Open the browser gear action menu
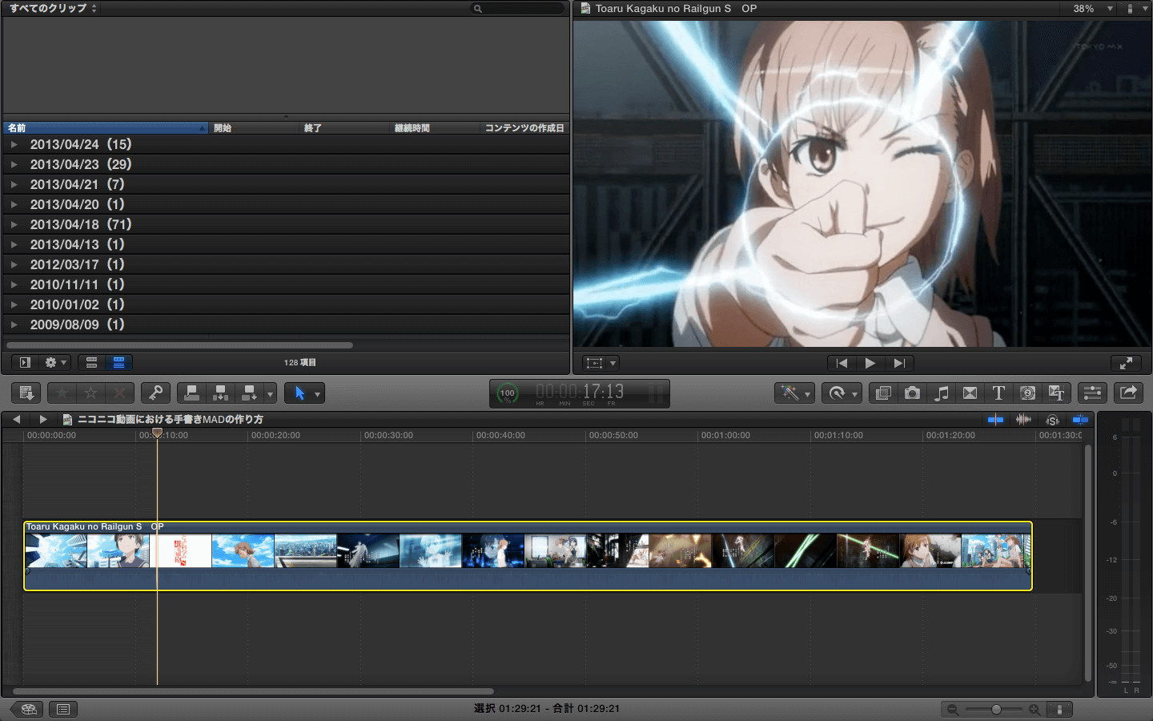The width and height of the screenshot is (1153, 721). 56,363
